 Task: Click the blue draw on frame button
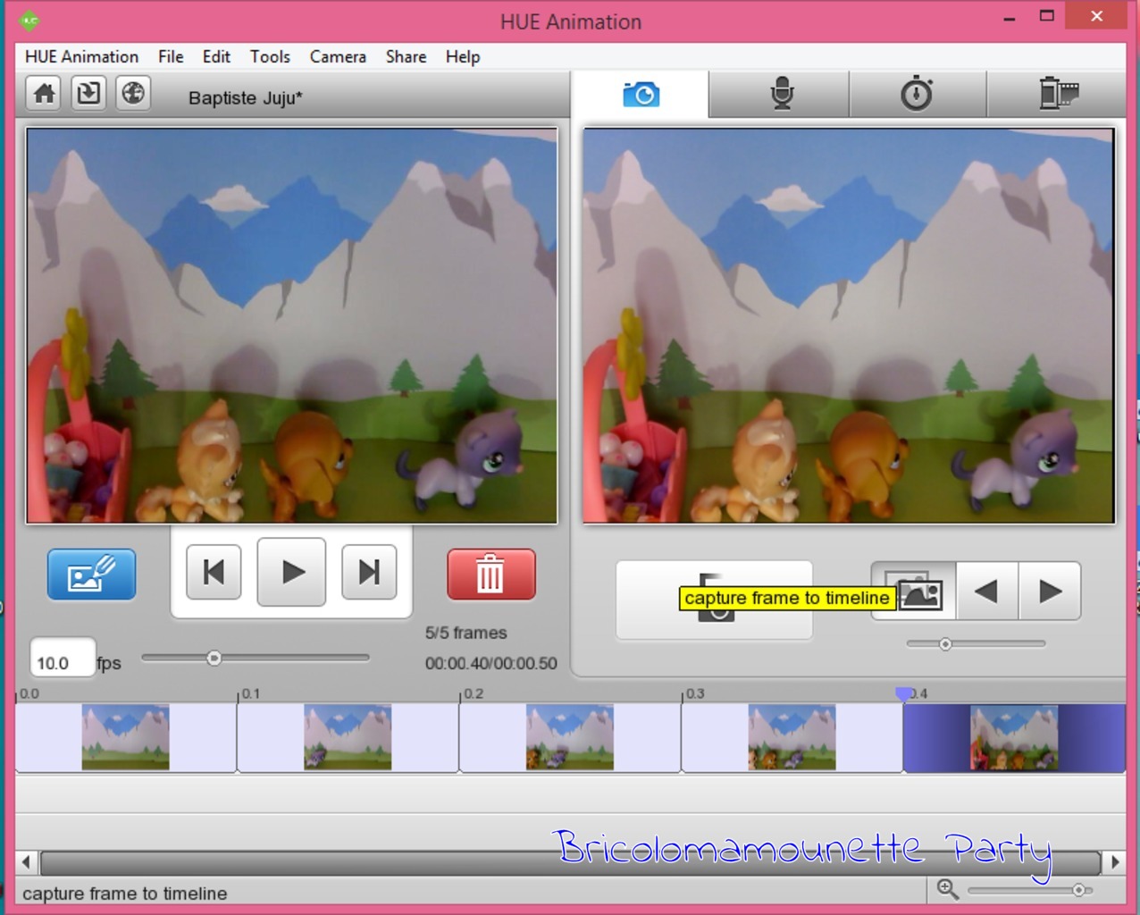click(x=91, y=575)
